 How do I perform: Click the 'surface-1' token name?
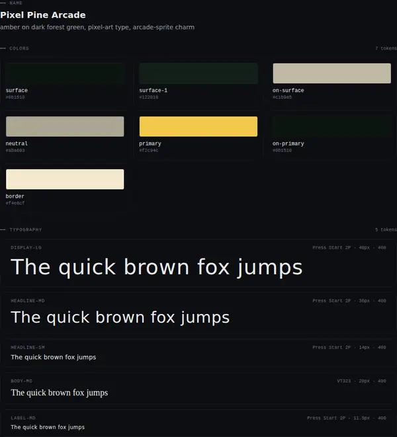click(153, 91)
